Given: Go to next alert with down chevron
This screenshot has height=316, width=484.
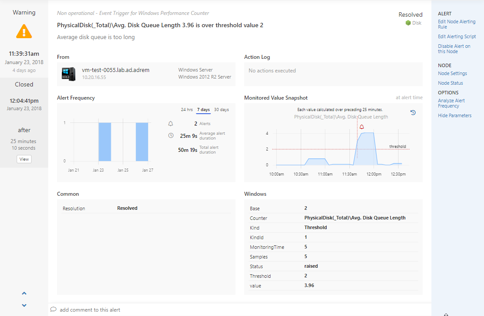Looking at the screenshot, I should click(x=24, y=305).
